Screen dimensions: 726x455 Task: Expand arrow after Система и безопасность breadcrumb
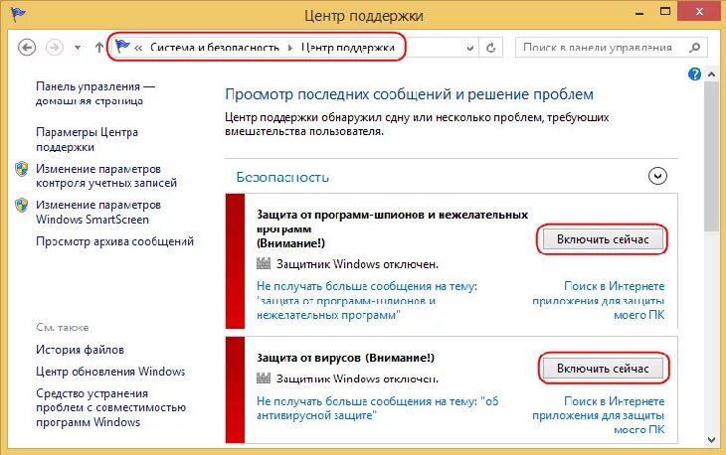pyautogui.click(x=290, y=48)
